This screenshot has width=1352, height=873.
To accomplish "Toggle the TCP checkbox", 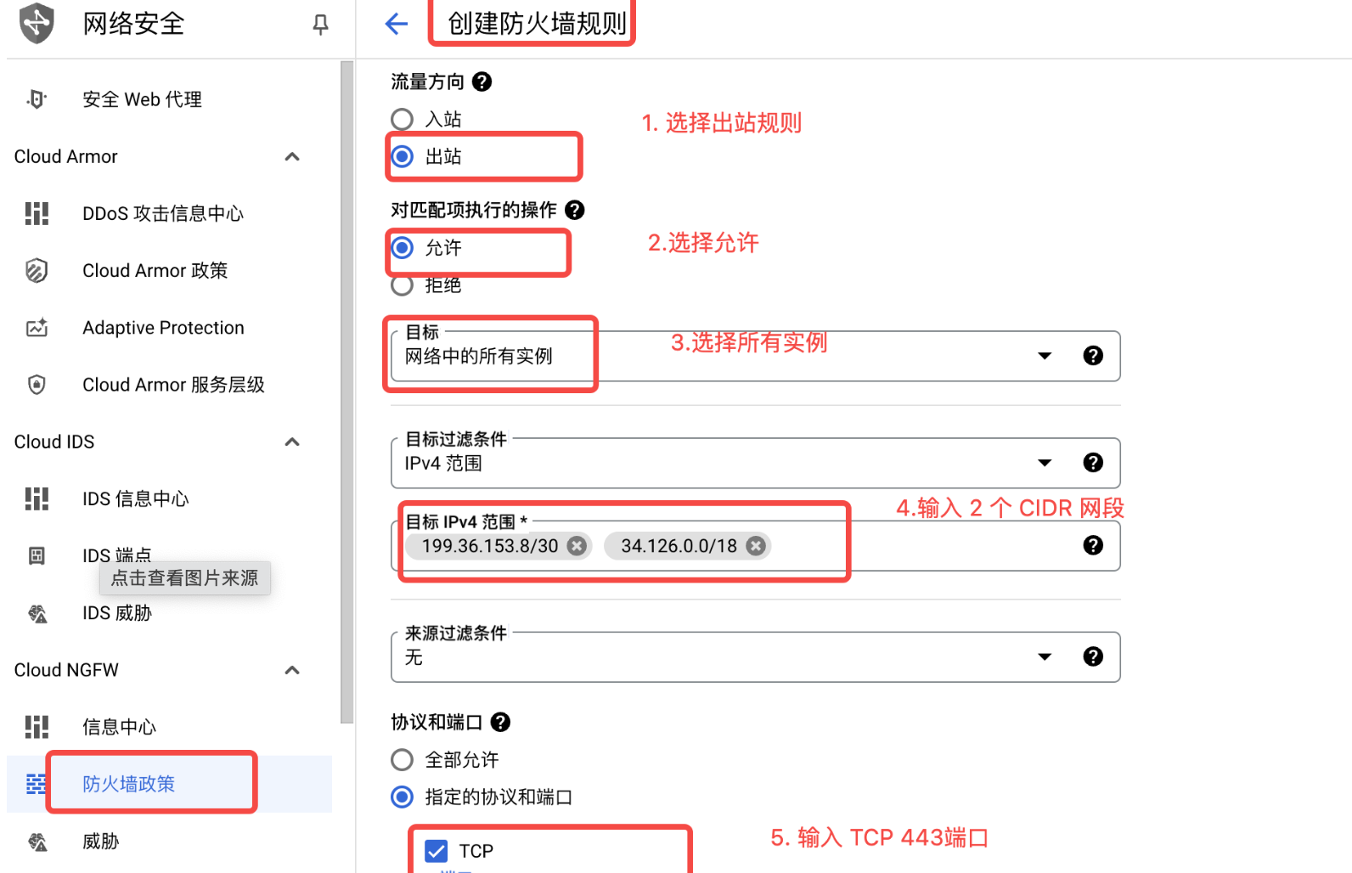I will coord(437,851).
